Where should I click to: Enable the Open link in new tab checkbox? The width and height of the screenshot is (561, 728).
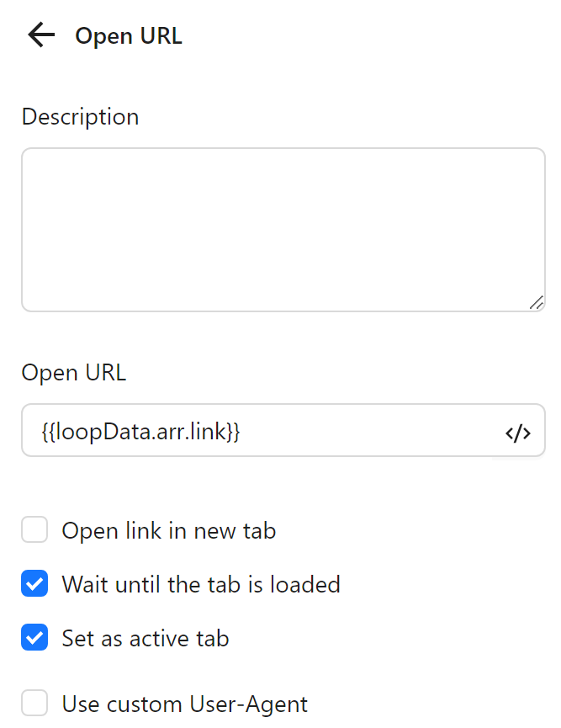coord(34,529)
